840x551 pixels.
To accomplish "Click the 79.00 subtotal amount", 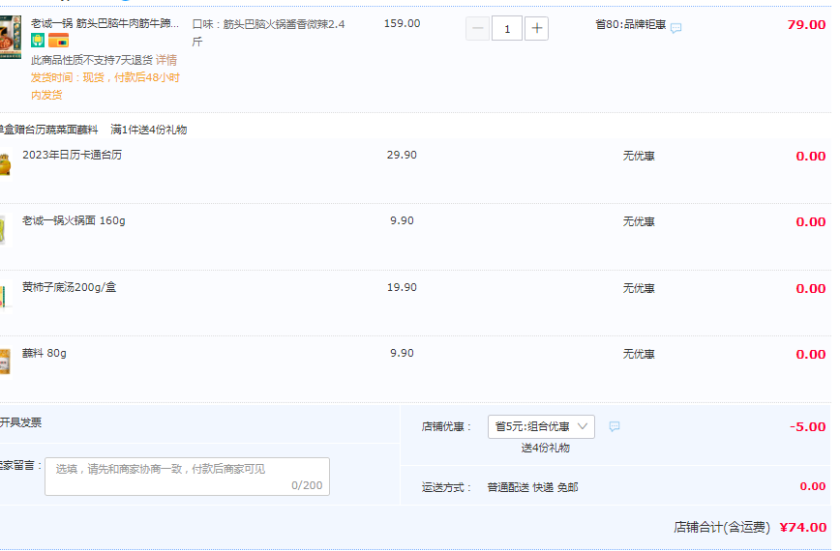I will pos(806,24).
